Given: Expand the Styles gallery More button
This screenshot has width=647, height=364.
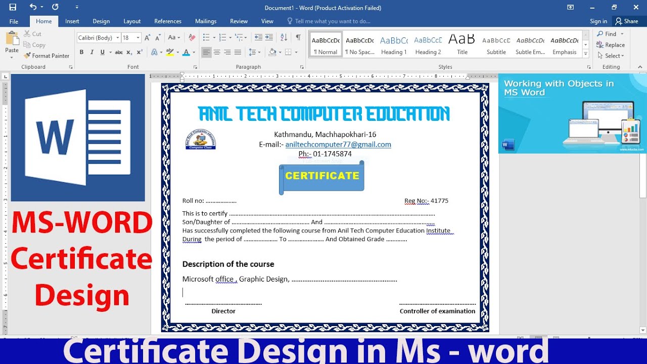Looking at the screenshot, I should point(586,53).
